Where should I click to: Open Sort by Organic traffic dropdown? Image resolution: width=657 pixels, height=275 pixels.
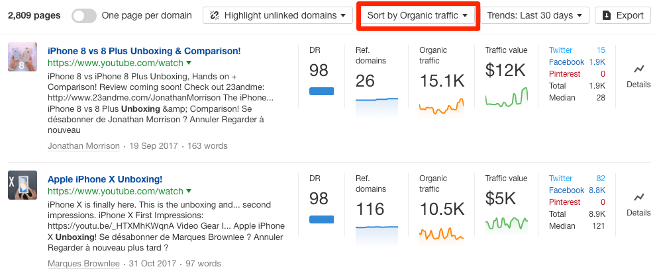pos(418,15)
